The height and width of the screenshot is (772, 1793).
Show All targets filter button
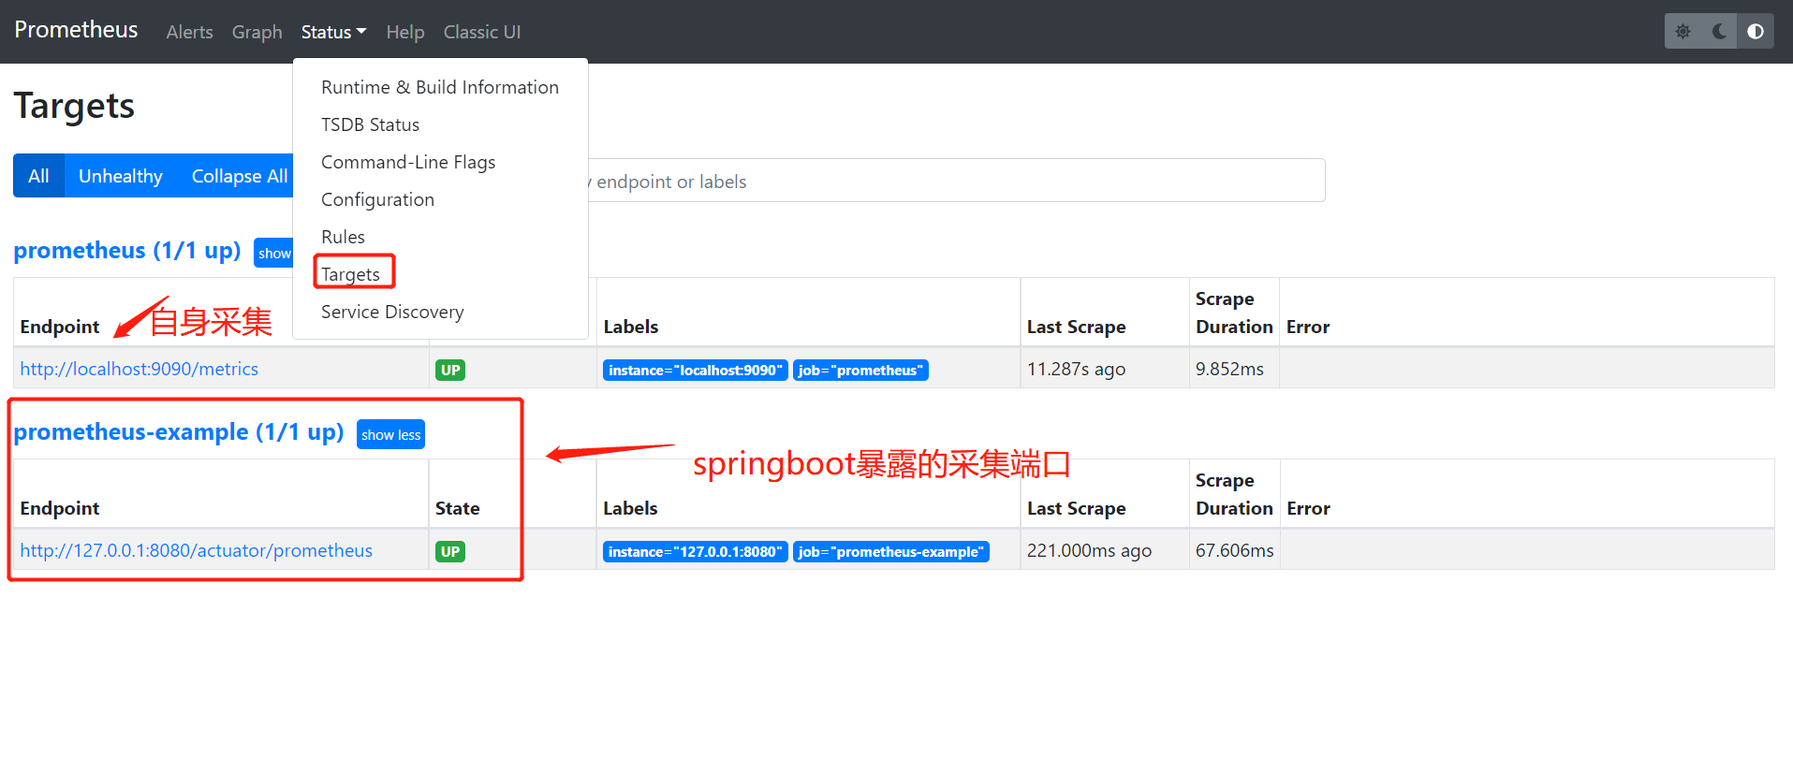pos(38,176)
